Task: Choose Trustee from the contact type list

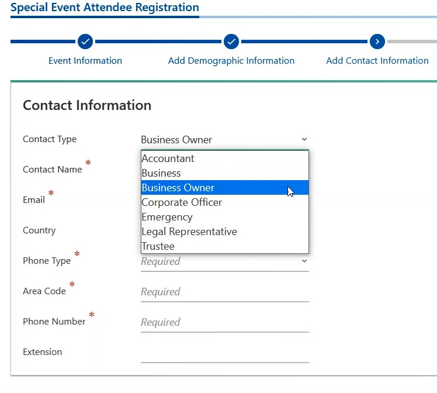Action: click(x=224, y=246)
